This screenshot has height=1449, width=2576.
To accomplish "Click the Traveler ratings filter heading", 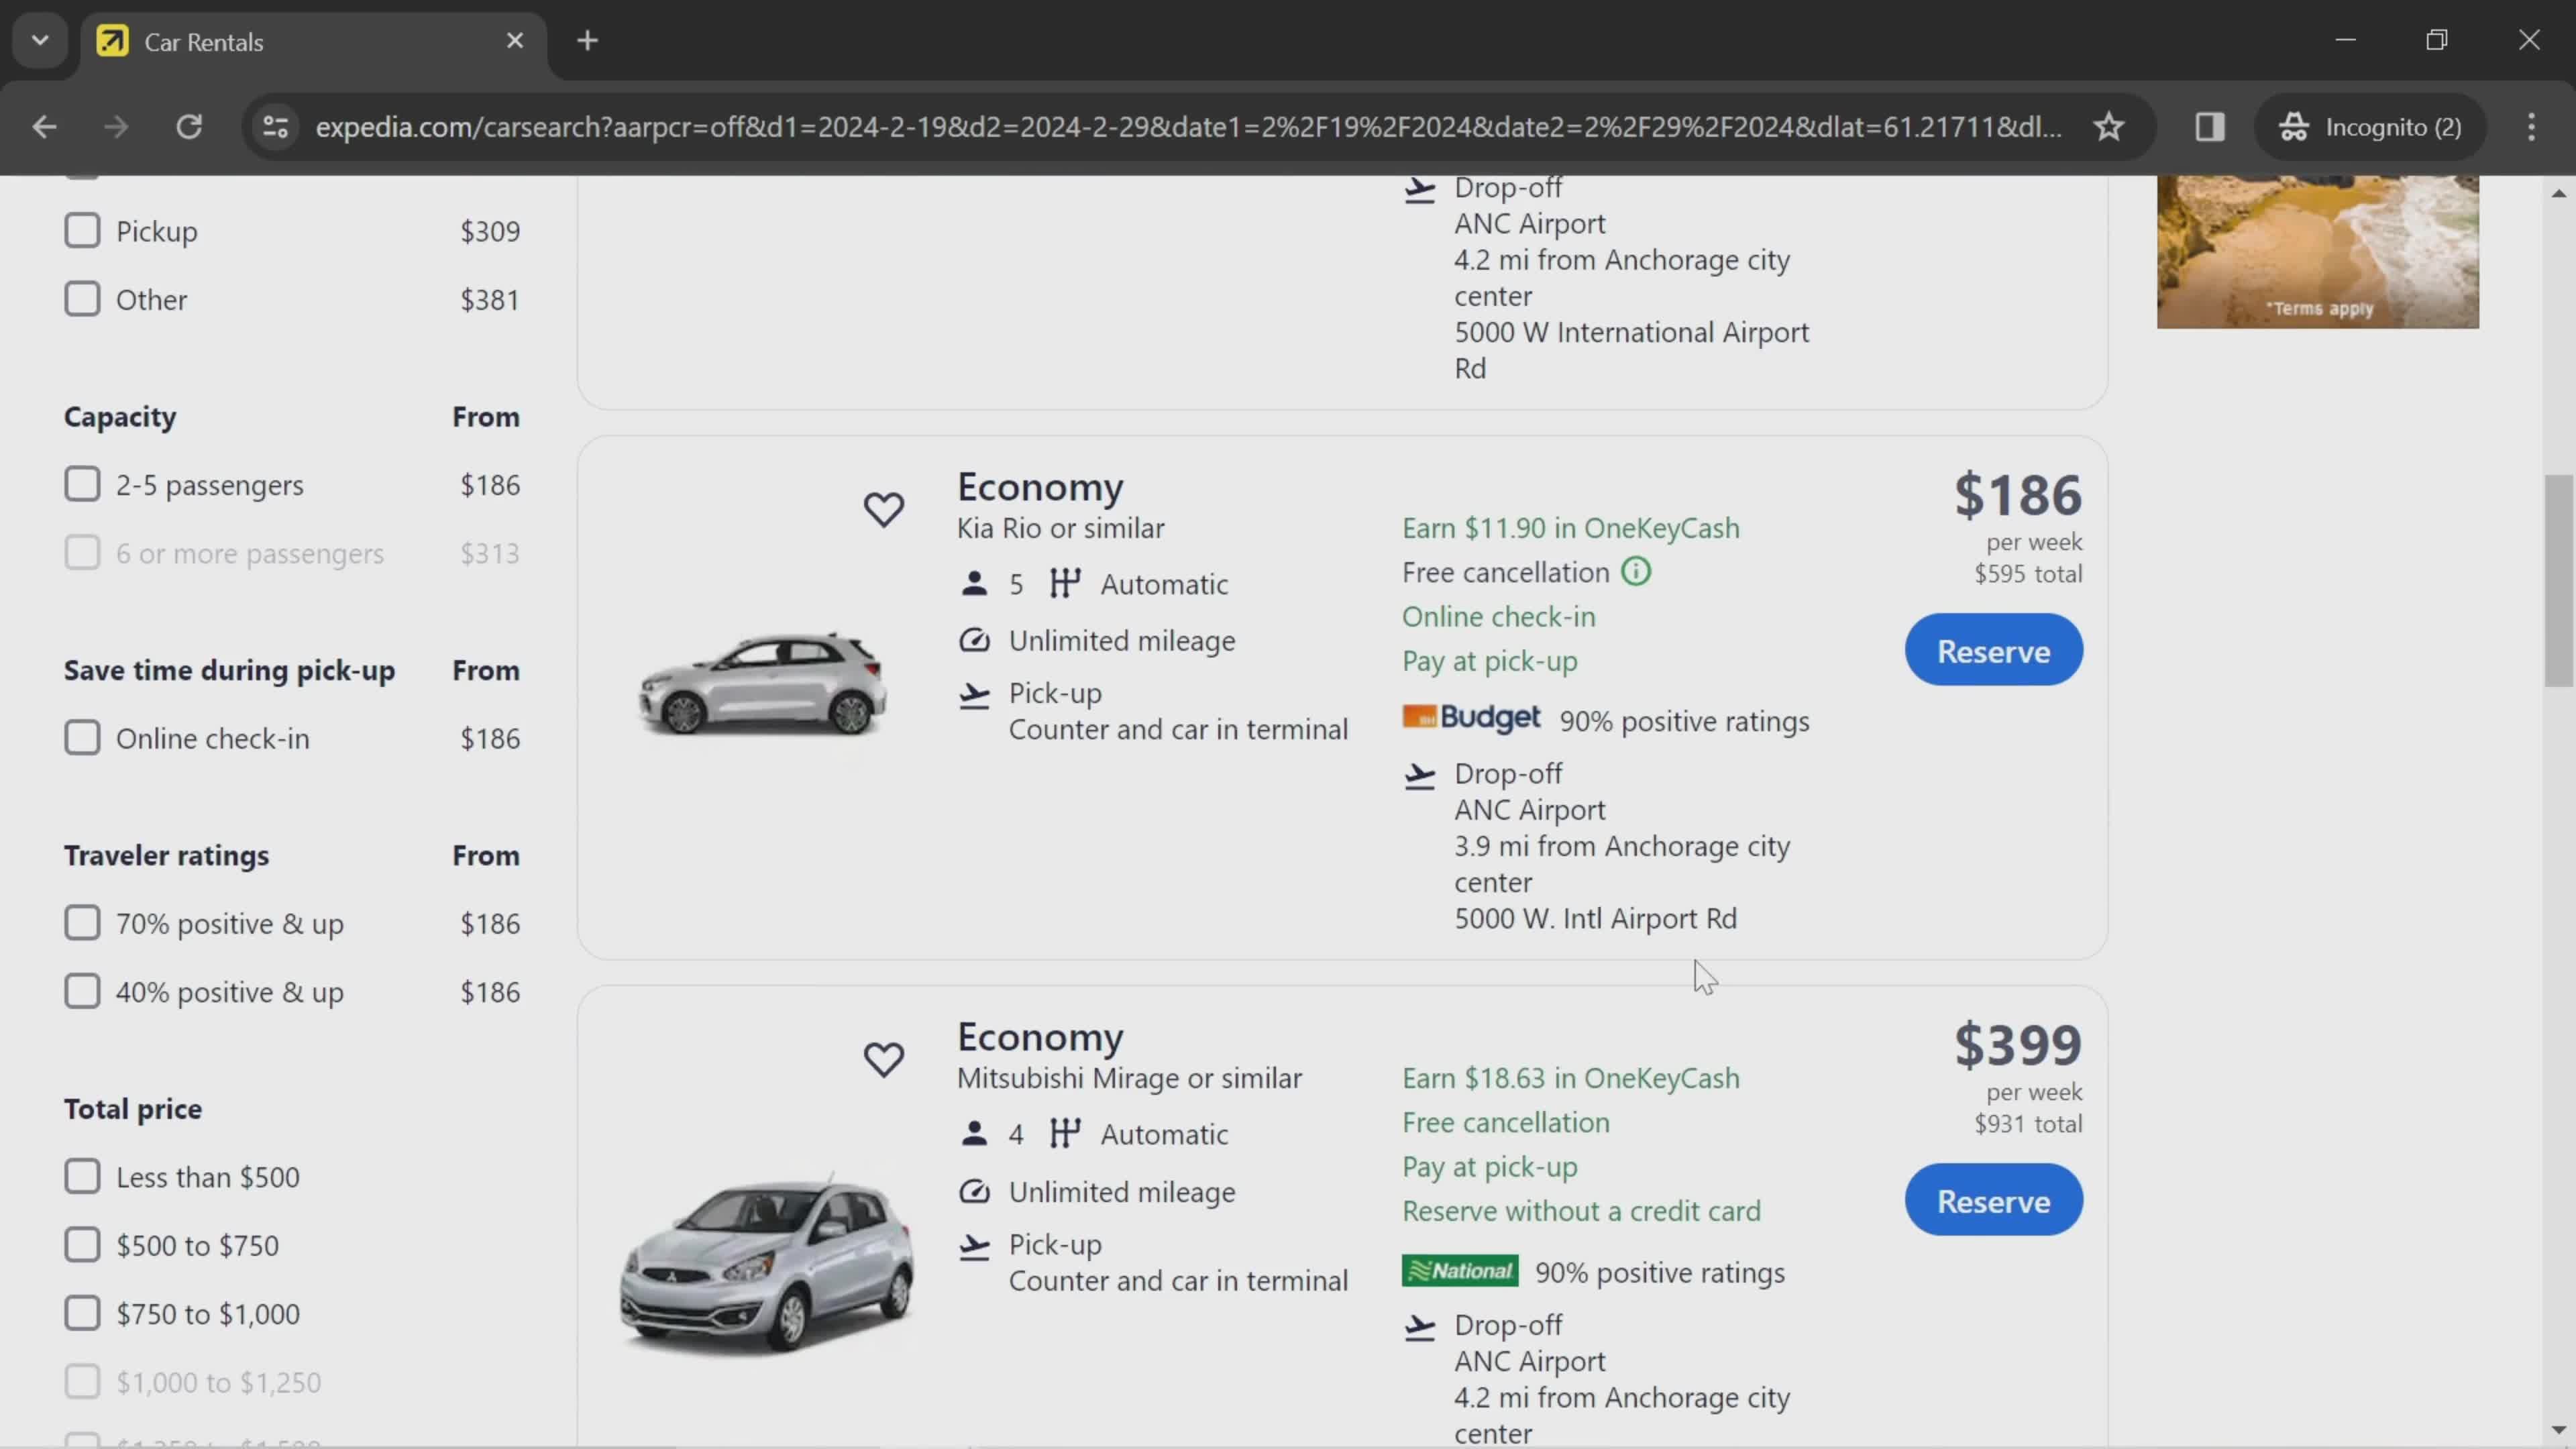I will tap(166, 855).
